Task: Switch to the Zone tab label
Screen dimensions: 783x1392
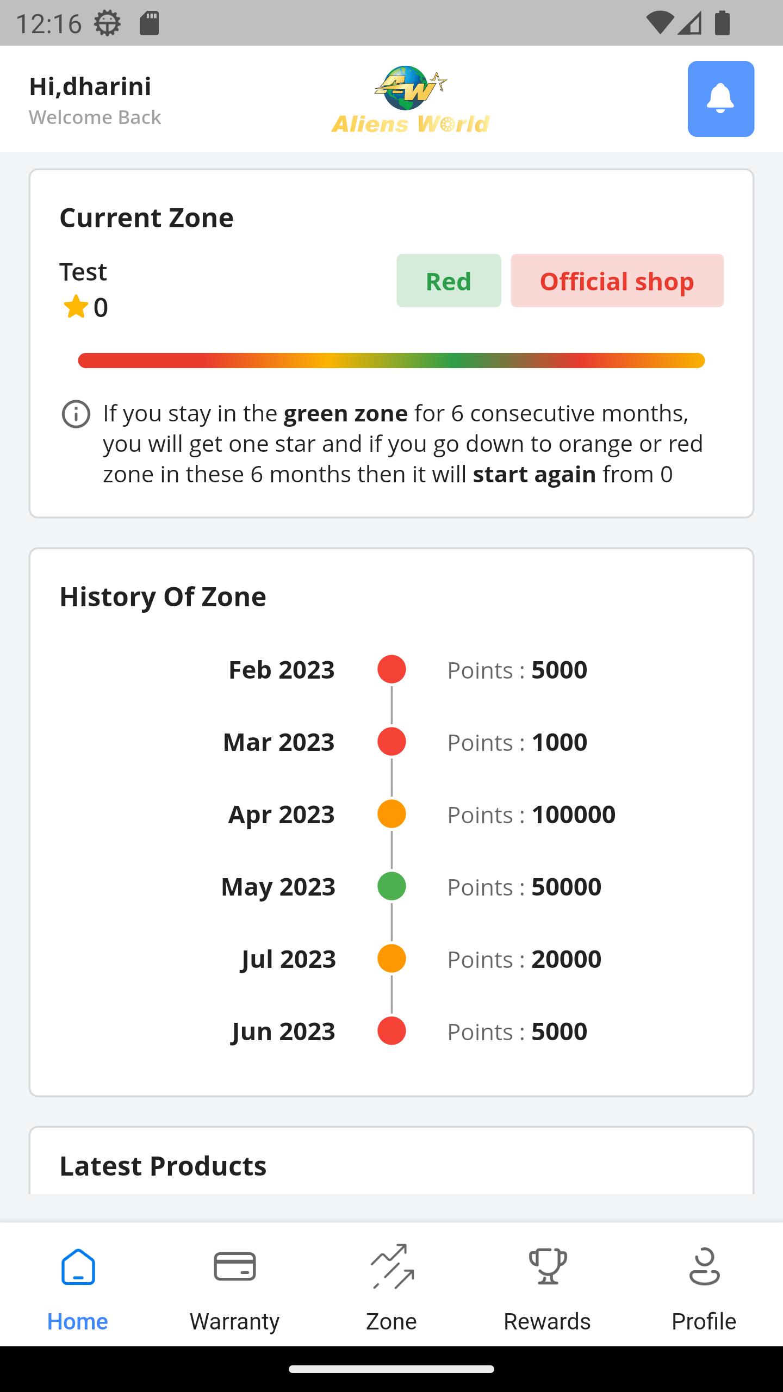Action: (x=391, y=1321)
